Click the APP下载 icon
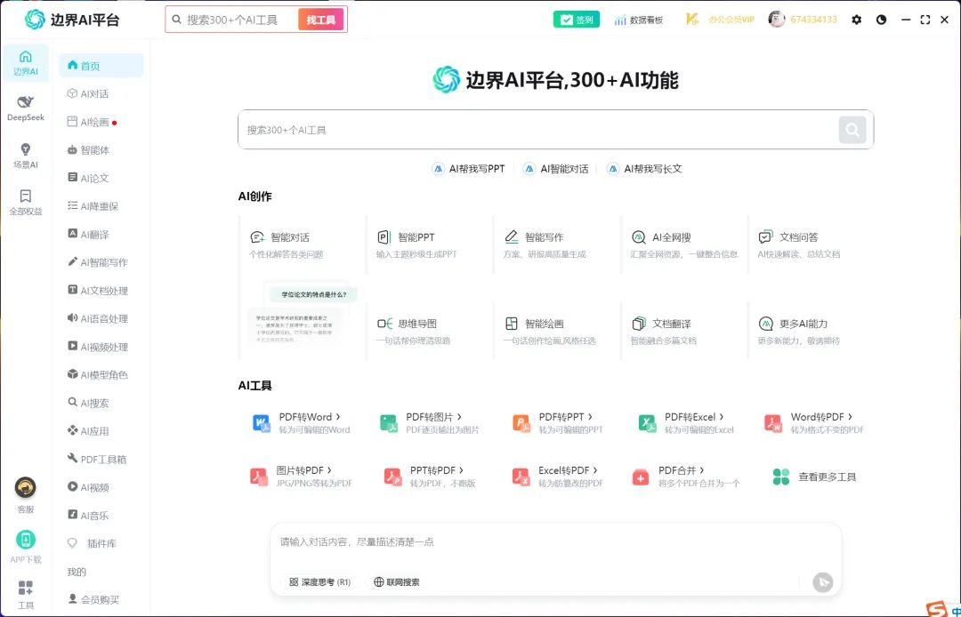961x617 pixels. [25, 540]
